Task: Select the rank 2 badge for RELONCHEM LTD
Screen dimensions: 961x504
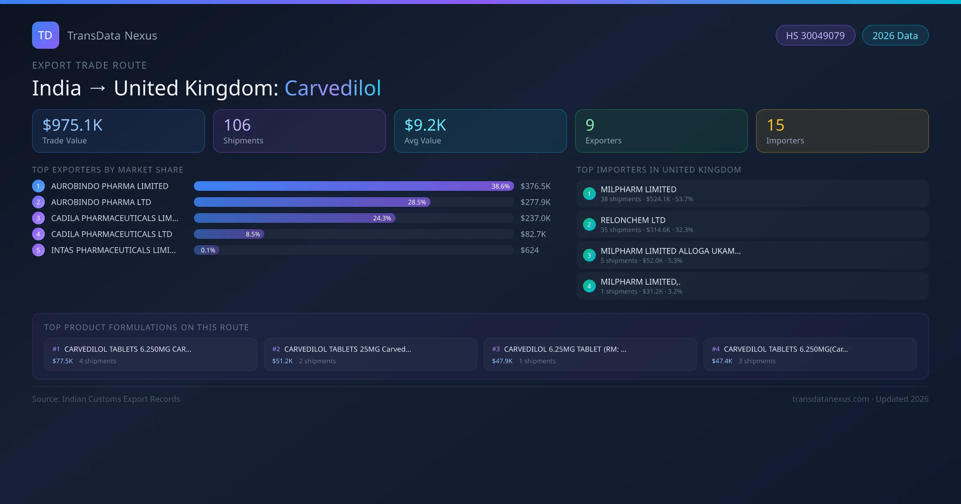Action: 589,224
